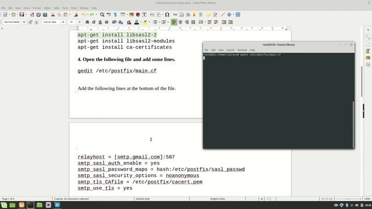The height and width of the screenshot is (209, 372).
Task: Click the Page 1 of 3 status field
Action: click(x=8, y=199)
